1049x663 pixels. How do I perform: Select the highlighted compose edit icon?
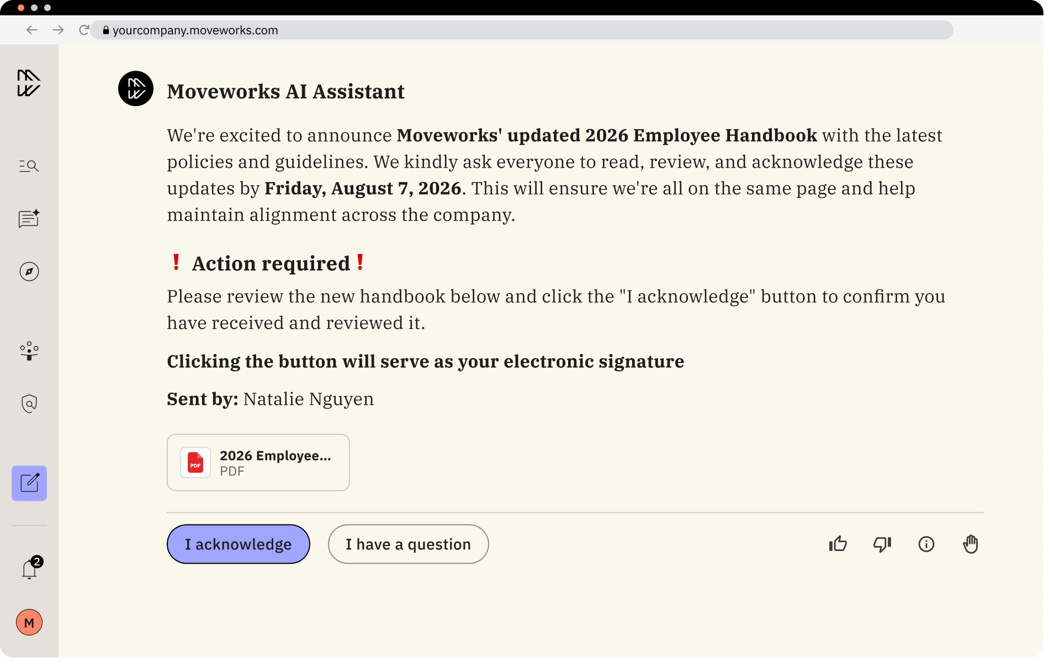click(x=29, y=483)
